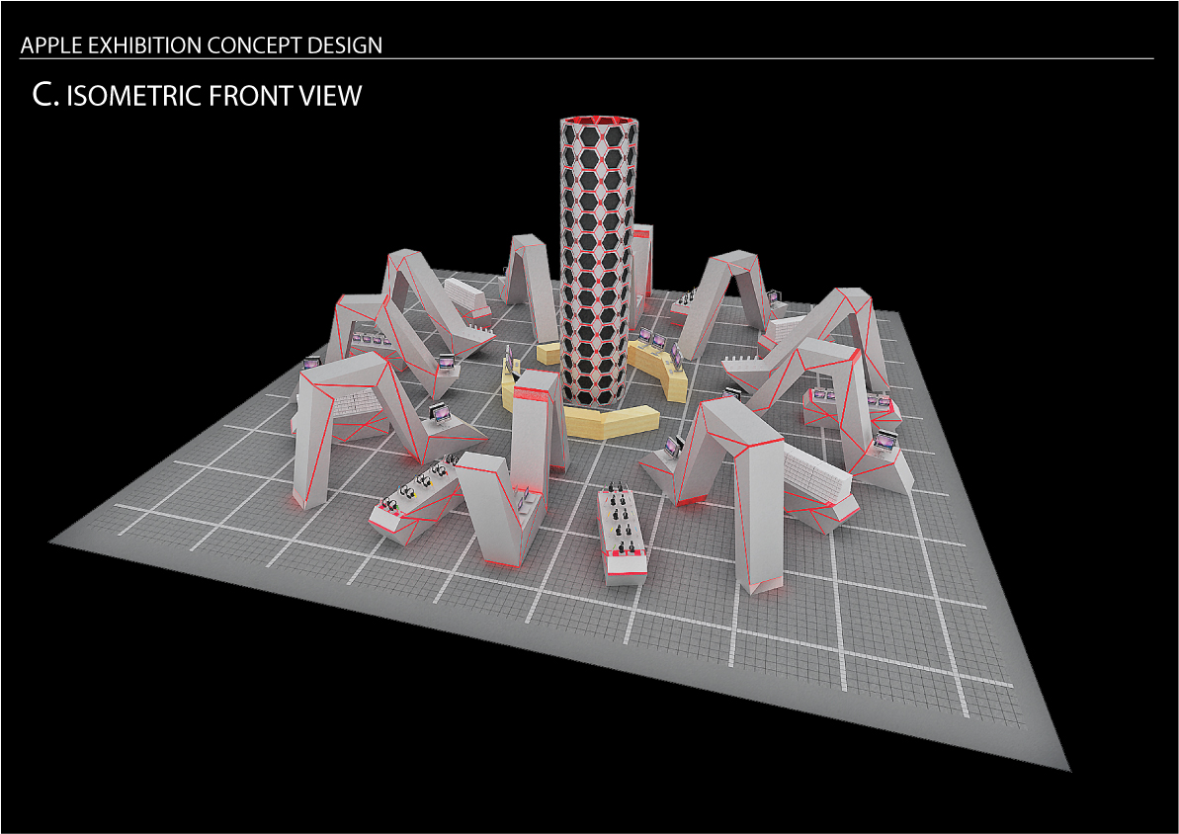Click the "APPLE EXHIBITION CONCEPT DESIGN" title text
Screen dimensions: 1179x834
(202, 45)
